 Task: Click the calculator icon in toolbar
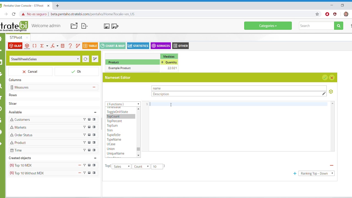63,46
